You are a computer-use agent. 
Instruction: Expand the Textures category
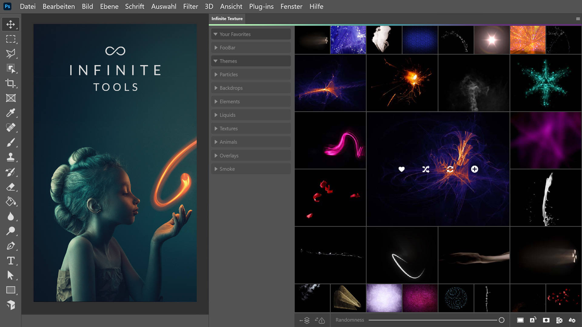[x=251, y=128]
